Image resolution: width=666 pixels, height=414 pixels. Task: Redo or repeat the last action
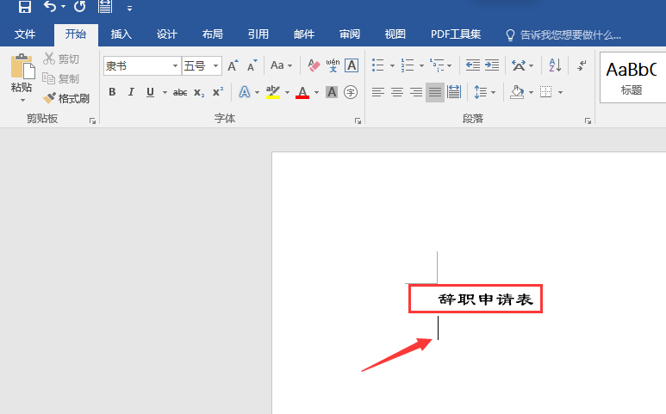pos(79,6)
